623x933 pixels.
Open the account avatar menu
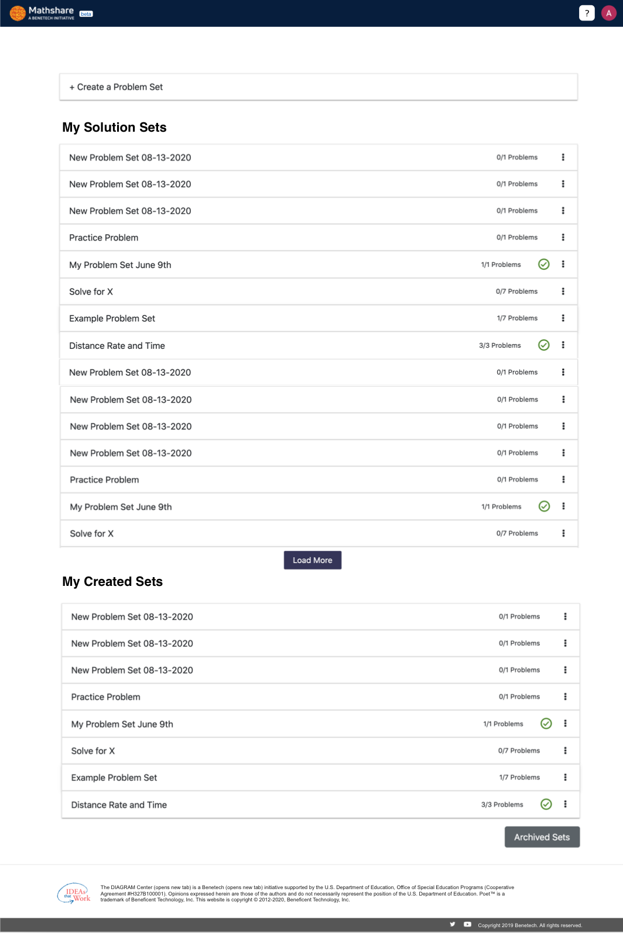pyautogui.click(x=608, y=12)
